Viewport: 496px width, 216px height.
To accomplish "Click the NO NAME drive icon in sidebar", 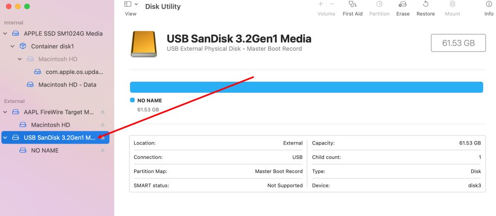I will (23, 150).
